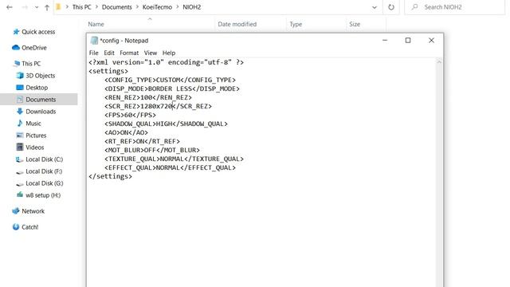This screenshot has height=287, width=510.
Task: Click the Documents folder icon
Action: [x=20, y=99]
